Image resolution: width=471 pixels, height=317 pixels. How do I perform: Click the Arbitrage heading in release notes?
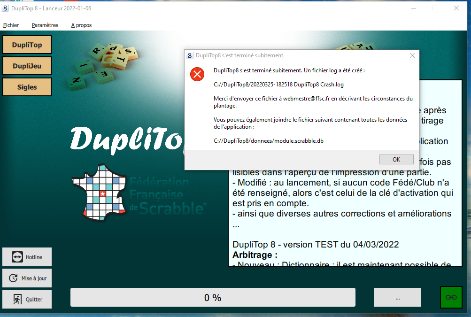pos(255,255)
